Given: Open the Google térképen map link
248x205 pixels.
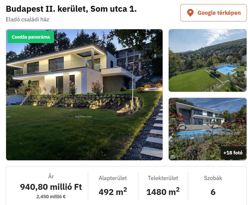Looking at the screenshot, I should (213, 13).
